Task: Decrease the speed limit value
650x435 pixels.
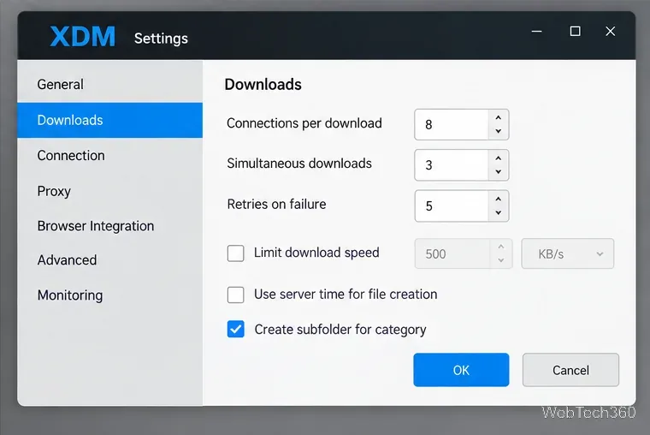Action: [x=501, y=260]
